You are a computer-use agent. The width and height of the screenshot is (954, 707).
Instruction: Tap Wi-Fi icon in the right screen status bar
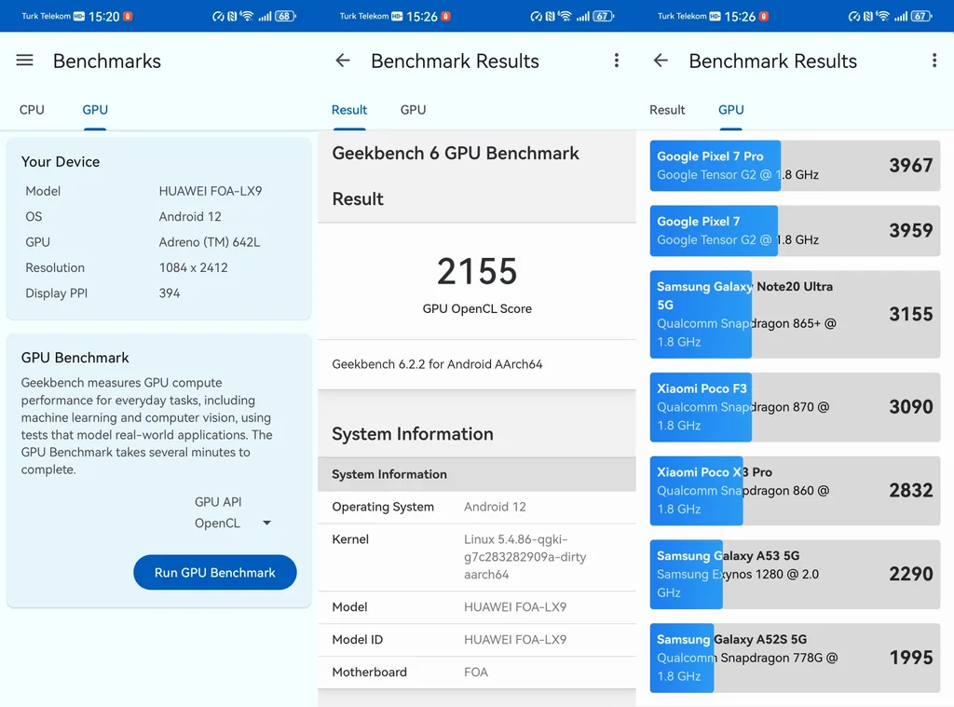pos(883,17)
